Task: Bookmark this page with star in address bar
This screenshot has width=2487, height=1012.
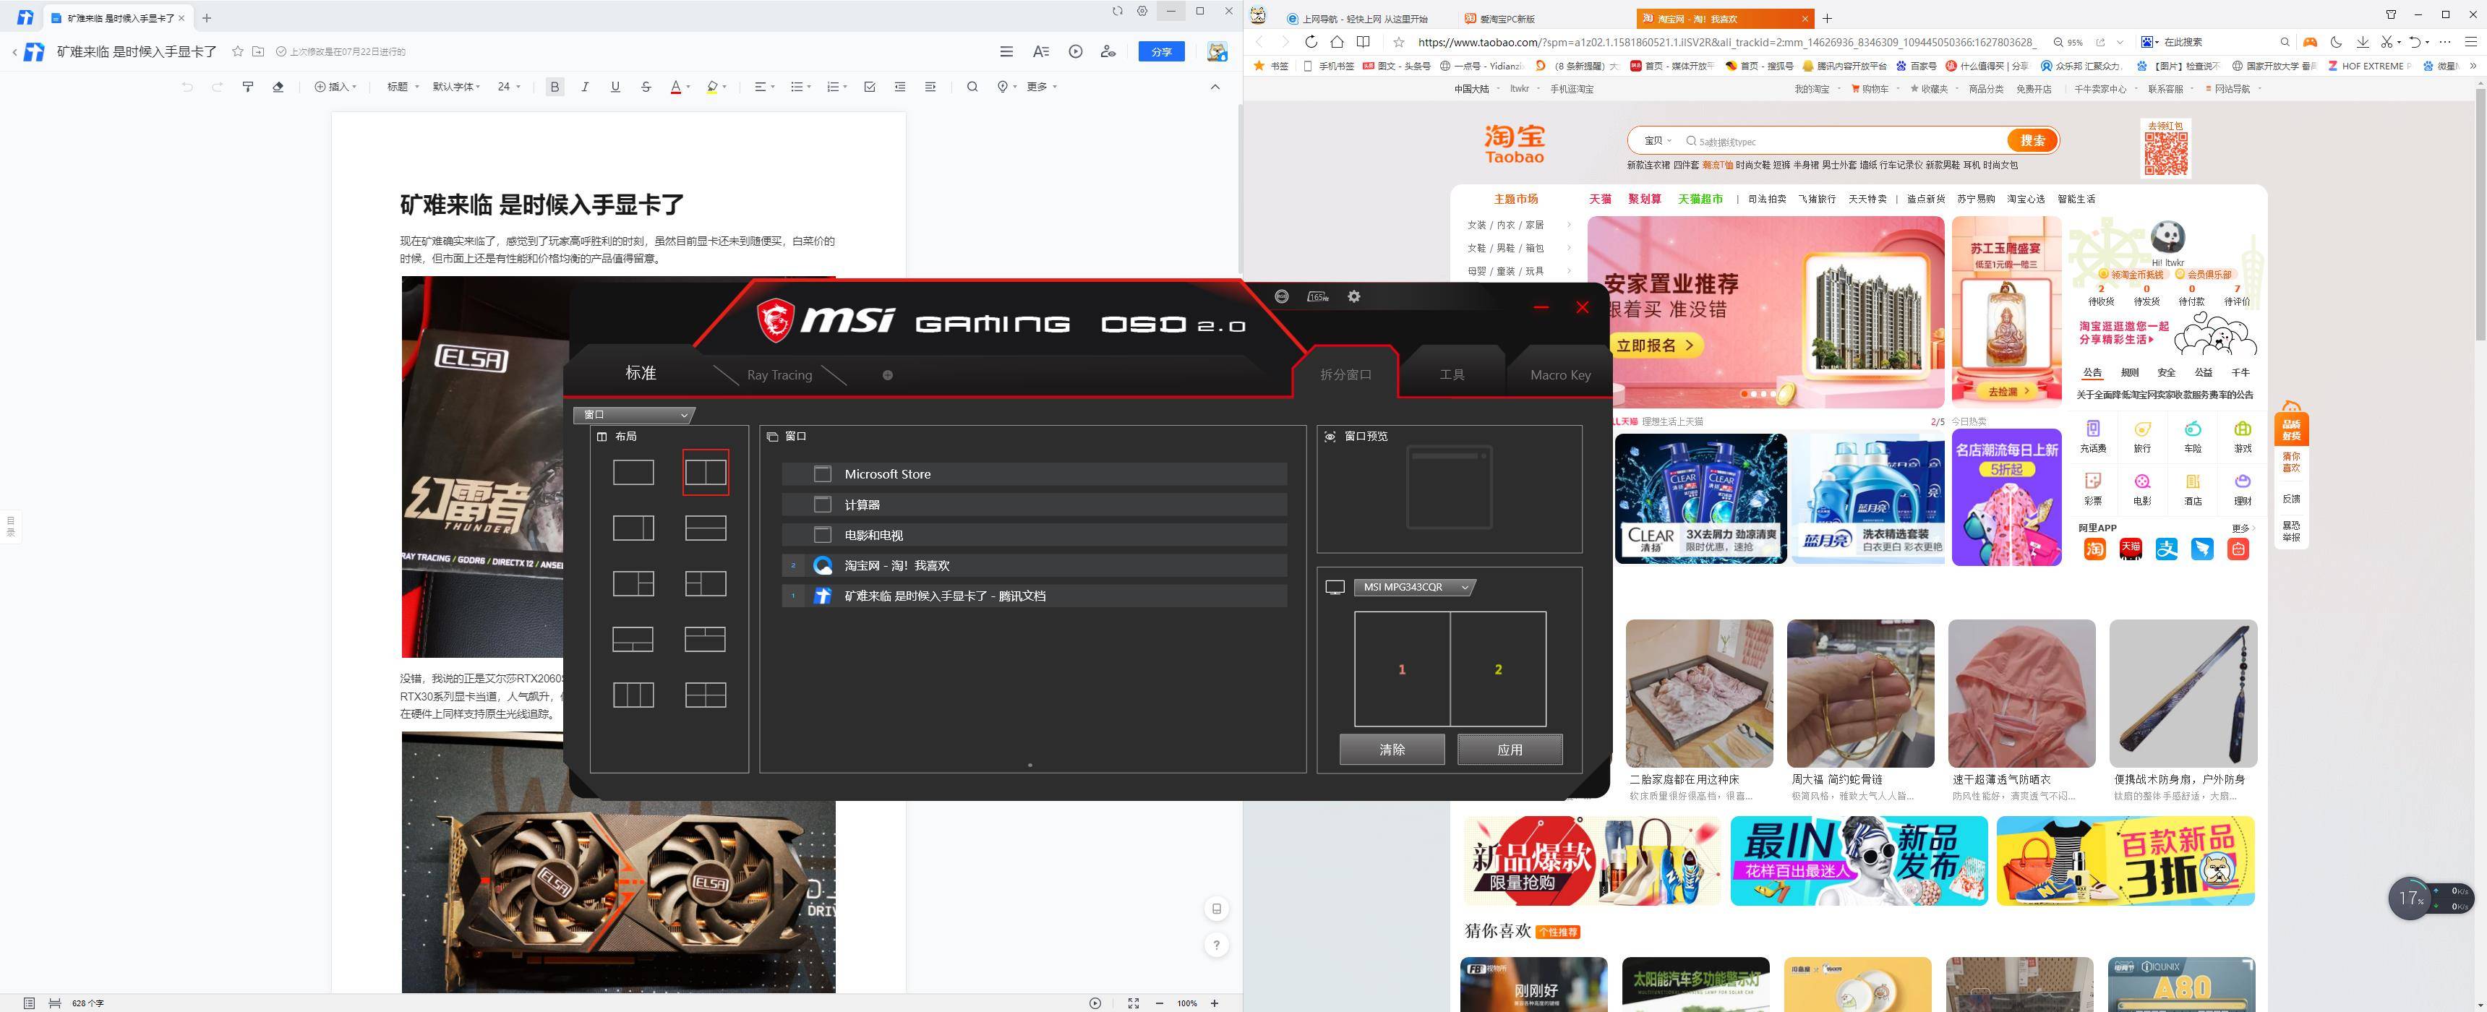Action: (1398, 41)
